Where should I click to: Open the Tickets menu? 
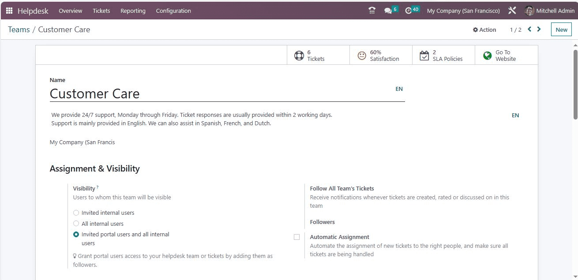tap(101, 11)
